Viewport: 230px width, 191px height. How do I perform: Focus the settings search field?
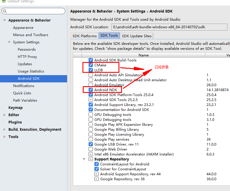(33, 11)
